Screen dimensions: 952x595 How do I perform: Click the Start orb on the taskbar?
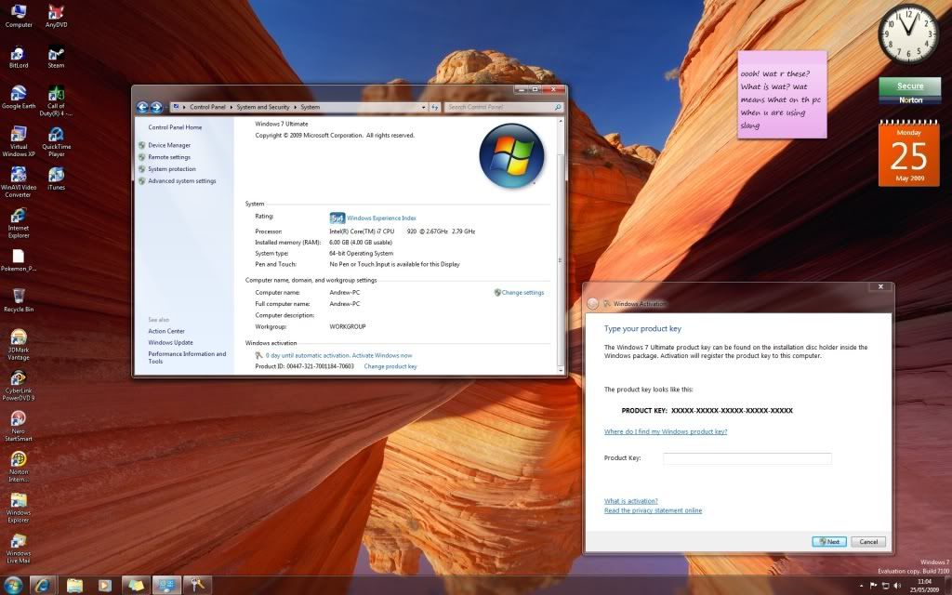pyautogui.click(x=13, y=585)
